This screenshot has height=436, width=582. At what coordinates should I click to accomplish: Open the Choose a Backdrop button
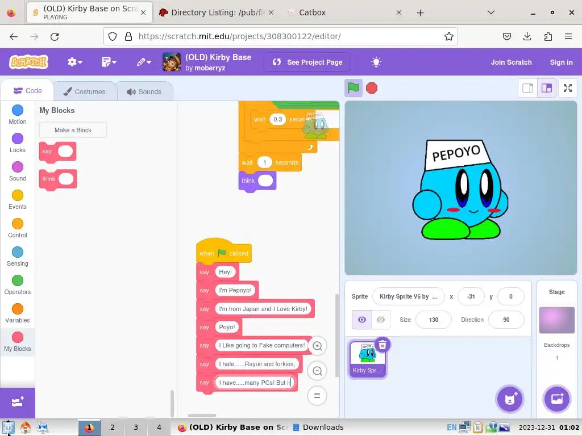point(556,399)
